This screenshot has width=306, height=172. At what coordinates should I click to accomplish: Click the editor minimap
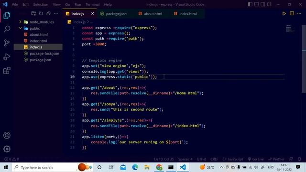point(290,29)
